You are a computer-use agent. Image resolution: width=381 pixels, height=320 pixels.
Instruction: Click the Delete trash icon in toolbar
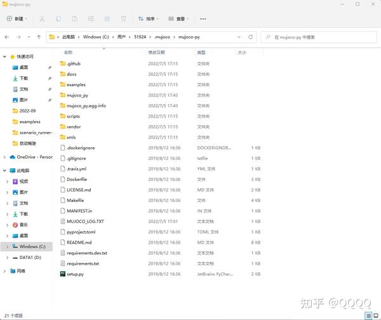pyautogui.click(x=123, y=18)
